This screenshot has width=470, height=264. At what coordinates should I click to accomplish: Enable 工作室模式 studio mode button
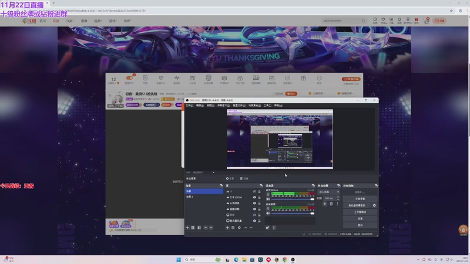(x=360, y=212)
